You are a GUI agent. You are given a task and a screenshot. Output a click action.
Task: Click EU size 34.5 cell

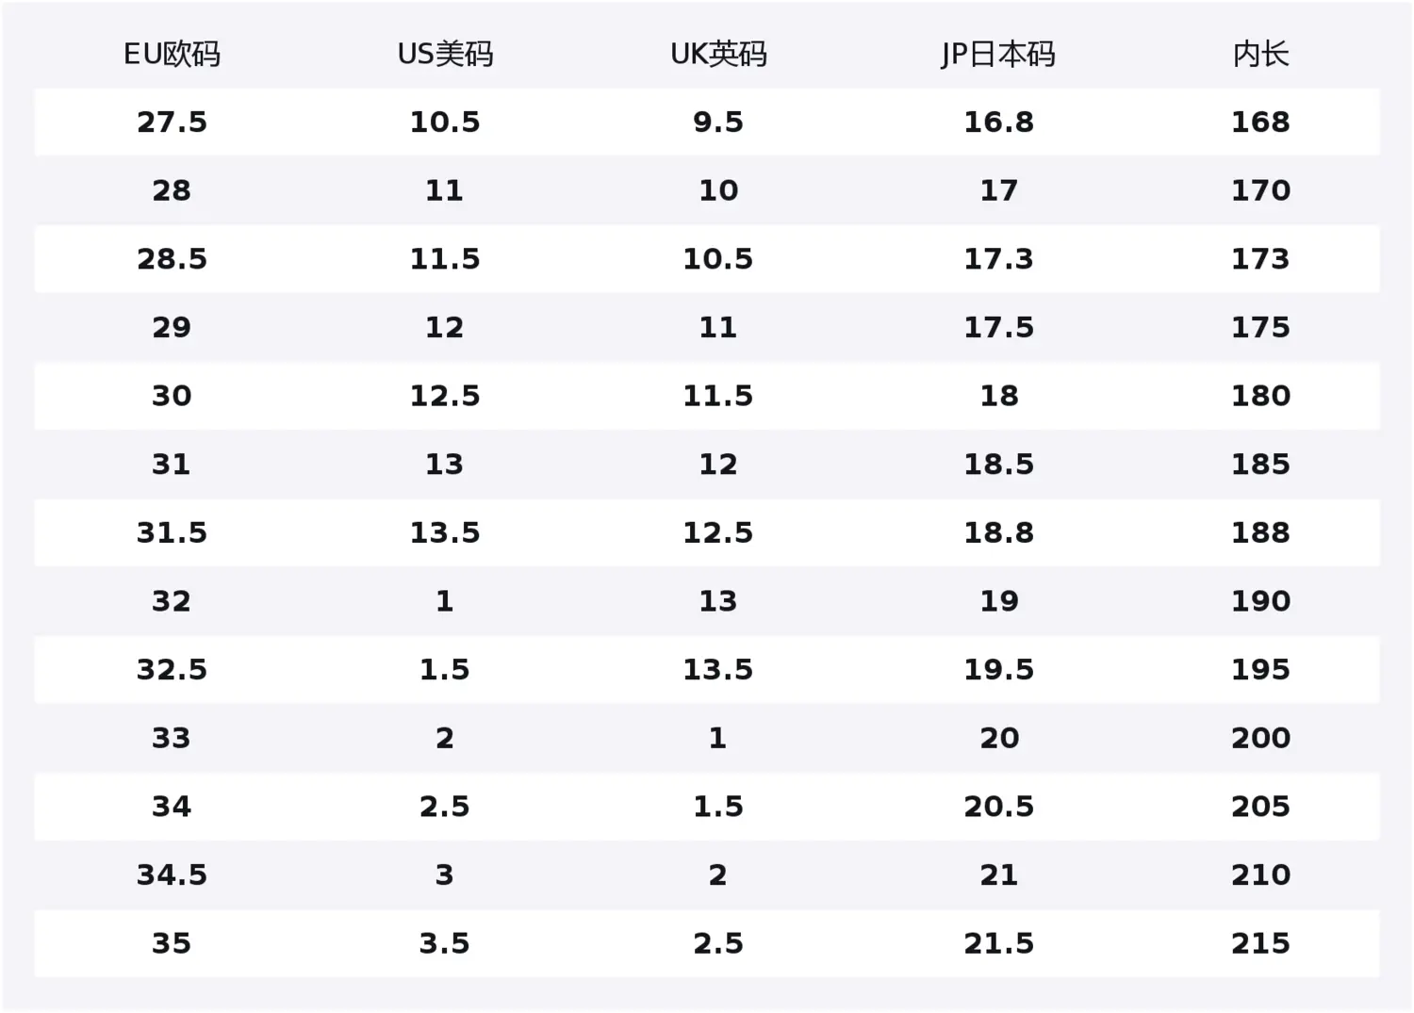[x=172, y=875]
